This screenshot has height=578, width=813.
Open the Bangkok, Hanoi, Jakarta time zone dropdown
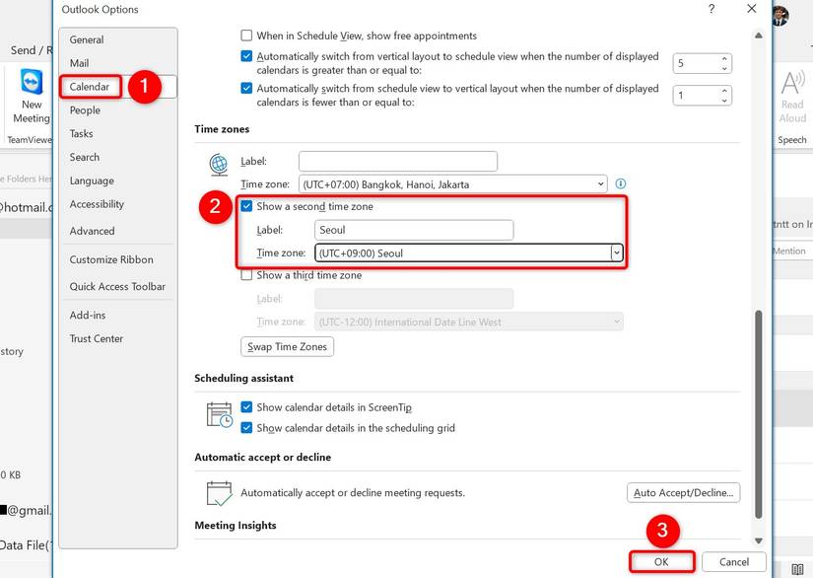click(601, 183)
